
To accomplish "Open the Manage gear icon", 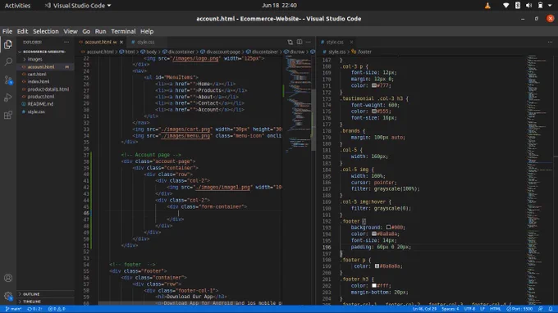I will [x=8, y=296].
